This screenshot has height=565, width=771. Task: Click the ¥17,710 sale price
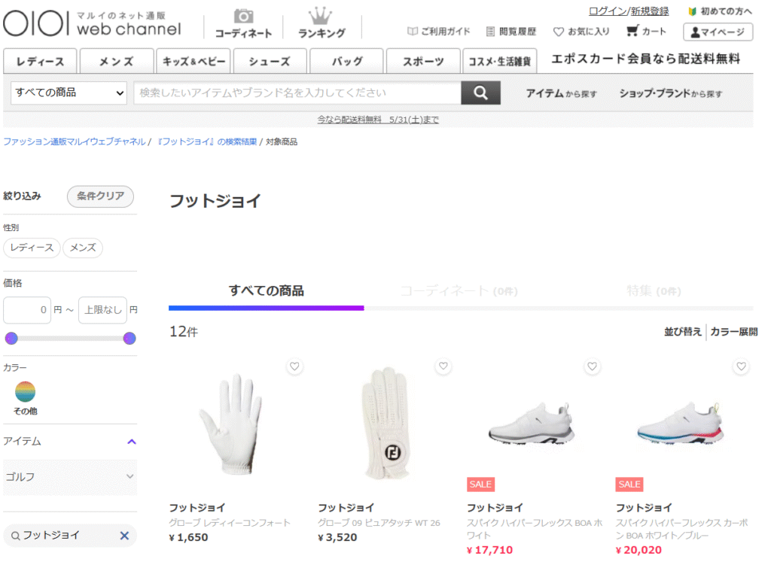[x=489, y=550]
